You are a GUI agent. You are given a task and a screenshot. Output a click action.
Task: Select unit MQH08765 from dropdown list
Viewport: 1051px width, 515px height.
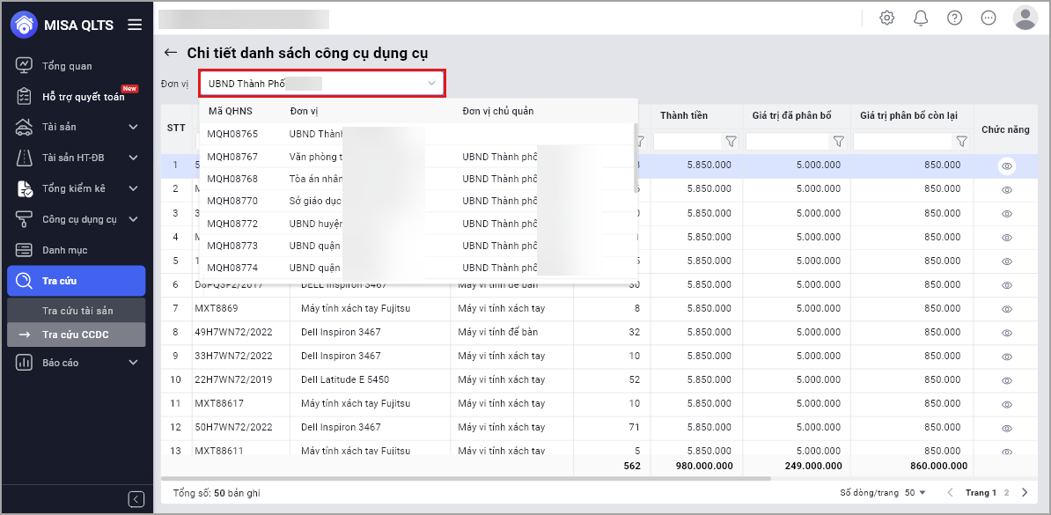click(415, 134)
